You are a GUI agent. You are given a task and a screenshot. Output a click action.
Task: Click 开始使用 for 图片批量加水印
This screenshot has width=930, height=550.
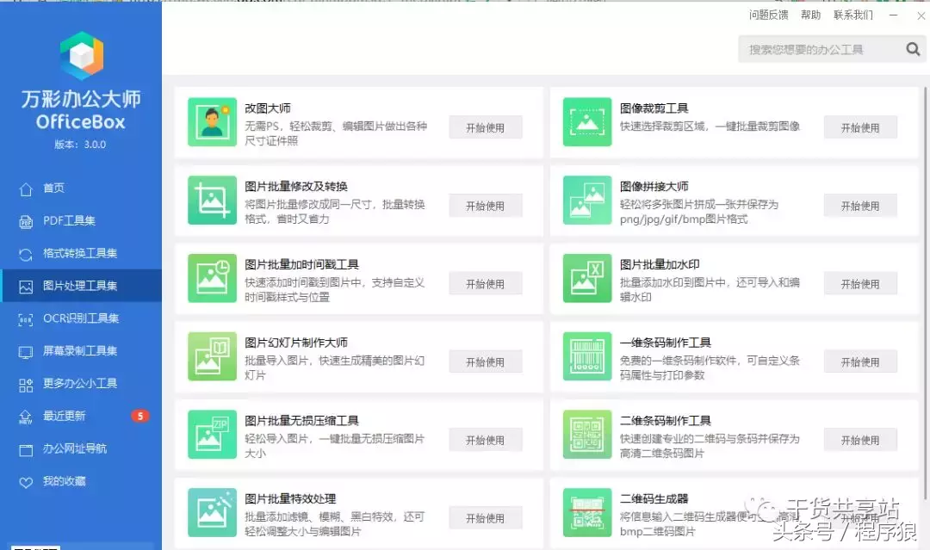(860, 284)
